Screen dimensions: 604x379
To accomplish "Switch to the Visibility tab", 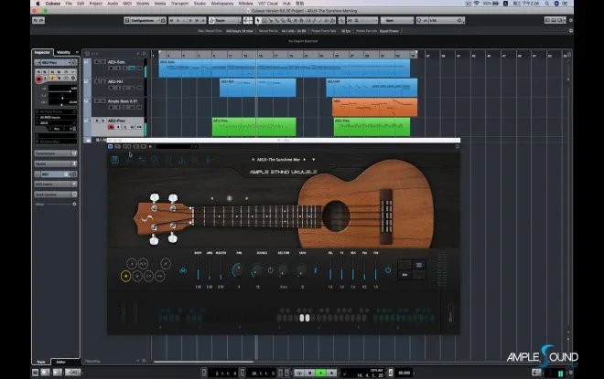I will coord(63,52).
